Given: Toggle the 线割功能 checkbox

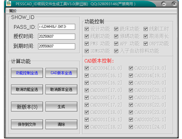Looking at the screenshot, I should (87, 36).
